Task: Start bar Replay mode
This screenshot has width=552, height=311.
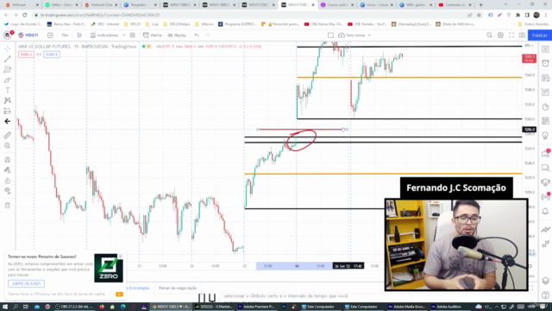Action: coord(177,35)
